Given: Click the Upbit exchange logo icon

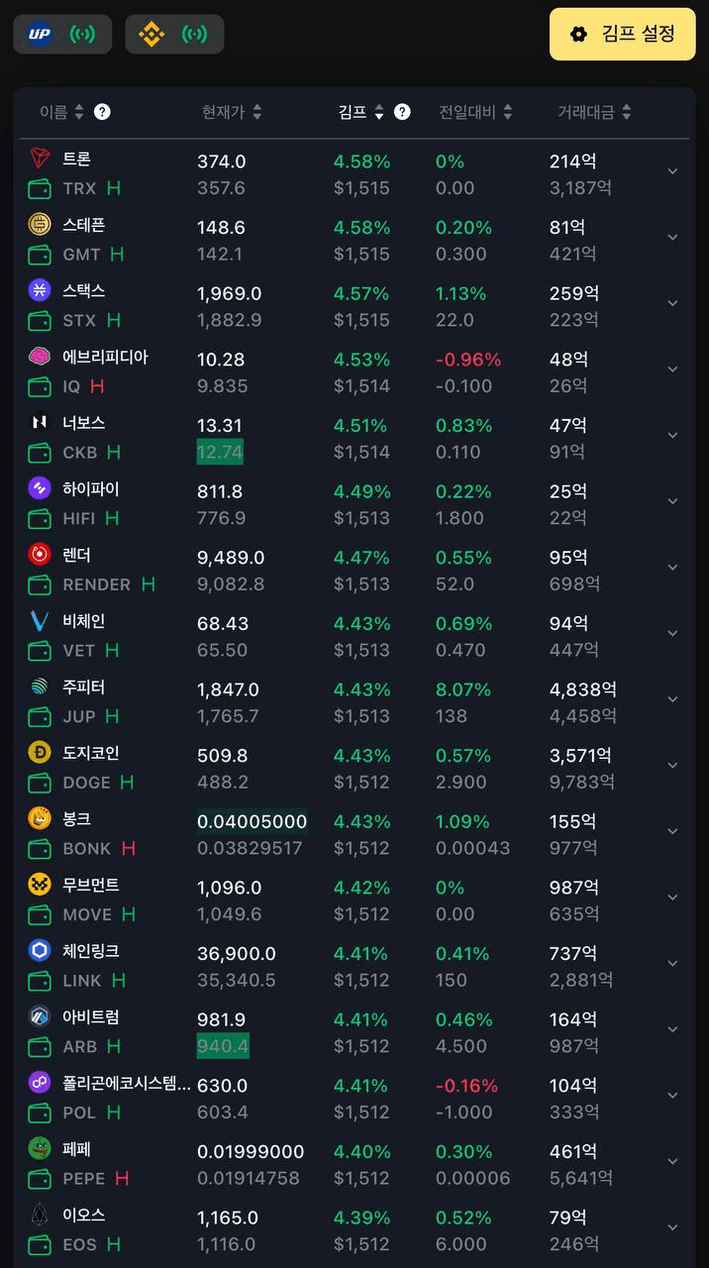Looking at the screenshot, I should pyautogui.click(x=40, y=35).
